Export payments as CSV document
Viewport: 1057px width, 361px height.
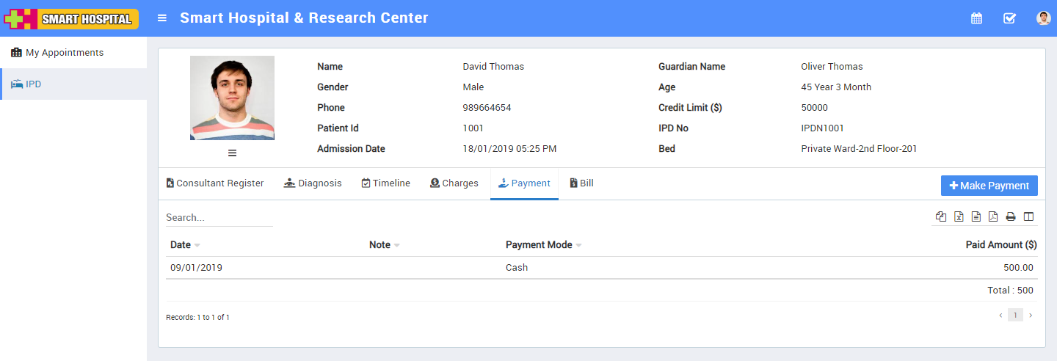[x=976, y=216]
